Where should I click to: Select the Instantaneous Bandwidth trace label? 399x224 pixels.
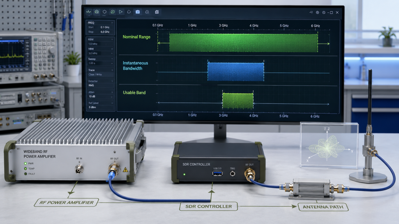[135, 65]
